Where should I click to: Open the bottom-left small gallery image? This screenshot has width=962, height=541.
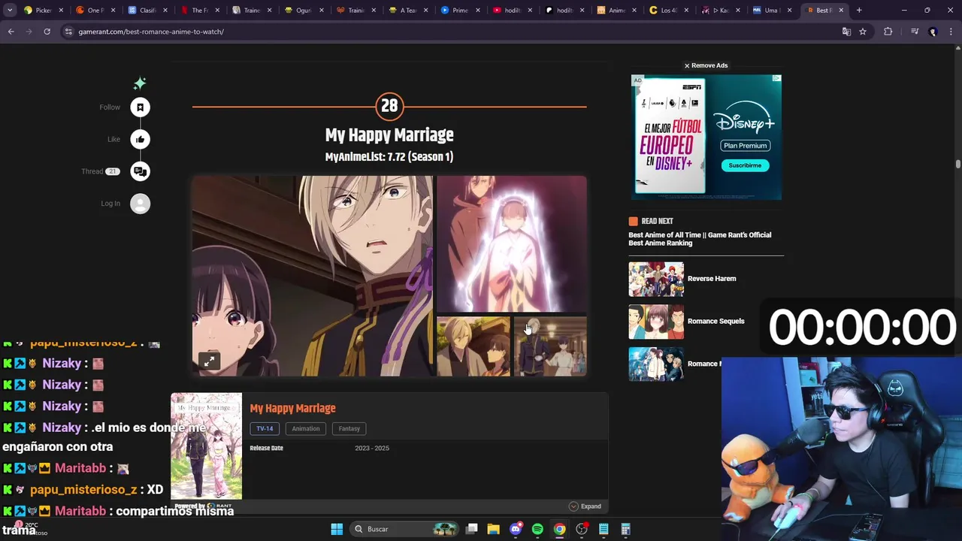[473, 346]
